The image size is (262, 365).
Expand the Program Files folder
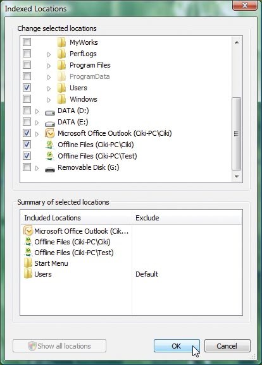(x=49, y=66)
